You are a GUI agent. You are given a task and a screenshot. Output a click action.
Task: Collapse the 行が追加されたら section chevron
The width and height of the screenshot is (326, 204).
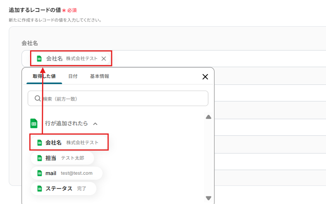click(95, 124)
